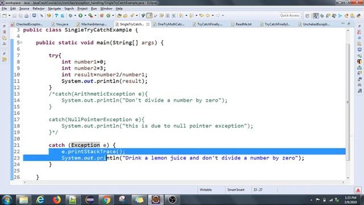Click 'number1=0;' on line 8
364x205 pixels.
point(90,62)
